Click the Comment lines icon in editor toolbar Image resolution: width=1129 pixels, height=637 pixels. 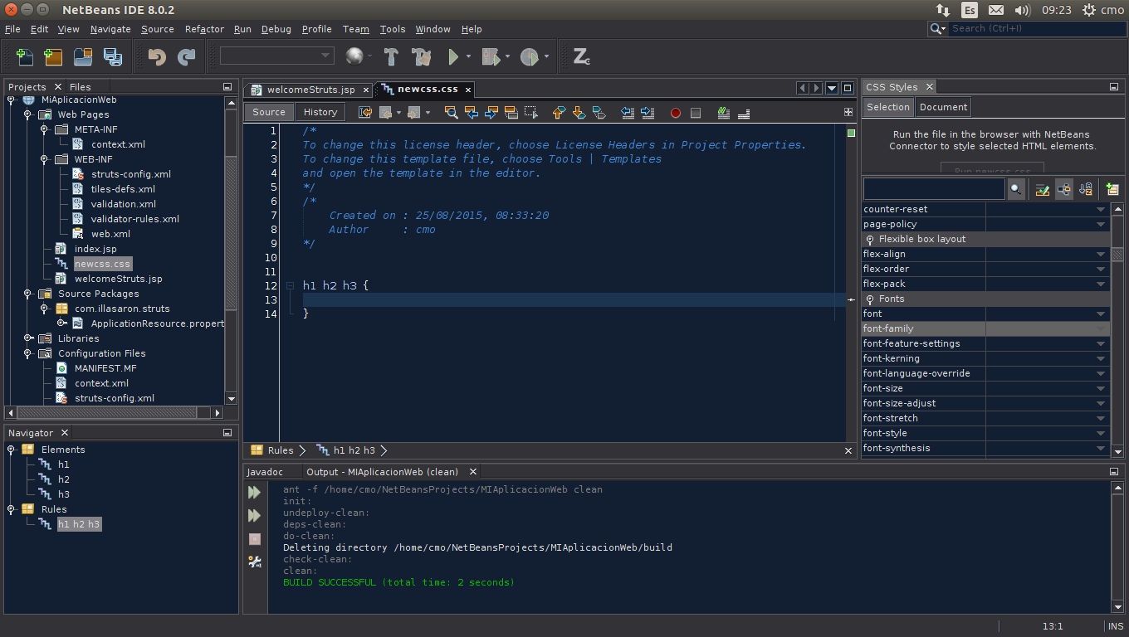724,112
